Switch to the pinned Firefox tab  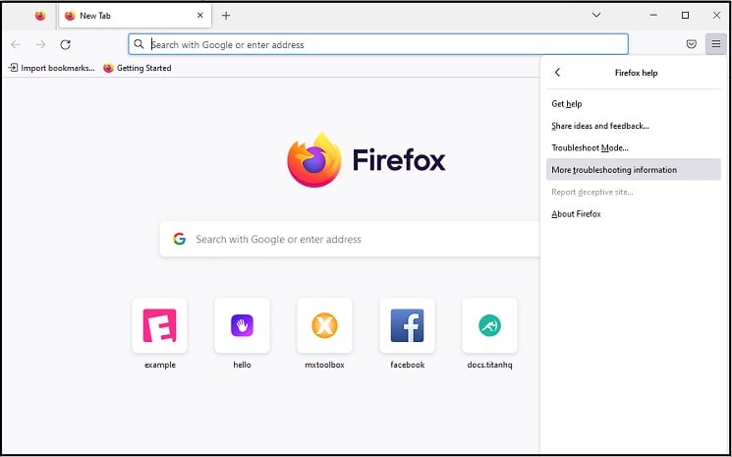pos(40,16)
